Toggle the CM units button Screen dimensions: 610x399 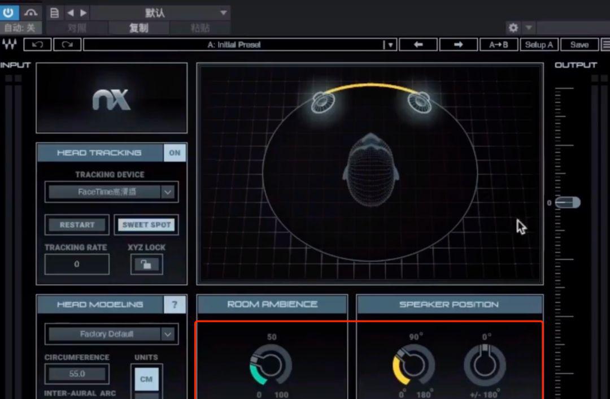coord(146,379)
